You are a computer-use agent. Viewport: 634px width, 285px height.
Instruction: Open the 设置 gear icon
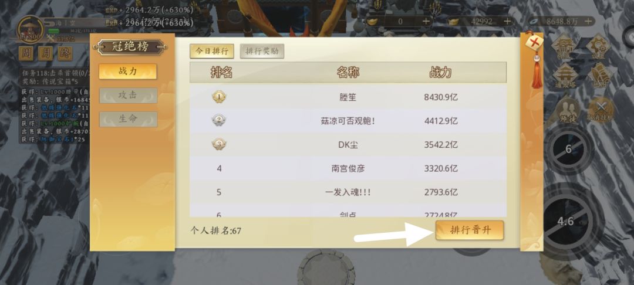(x=599, y=47)
